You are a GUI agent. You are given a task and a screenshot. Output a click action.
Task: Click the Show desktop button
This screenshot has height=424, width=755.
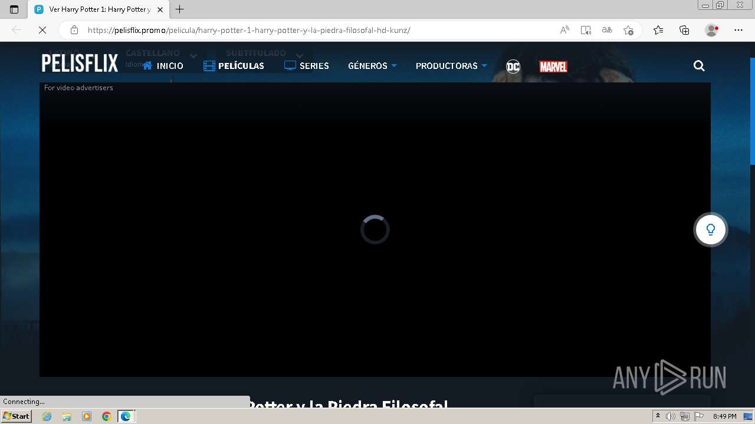point(749,416)
